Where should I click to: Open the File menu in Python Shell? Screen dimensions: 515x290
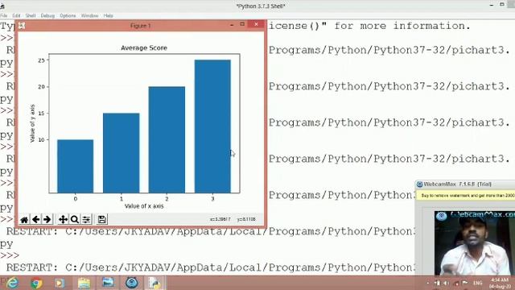click(x=3, y=15)
